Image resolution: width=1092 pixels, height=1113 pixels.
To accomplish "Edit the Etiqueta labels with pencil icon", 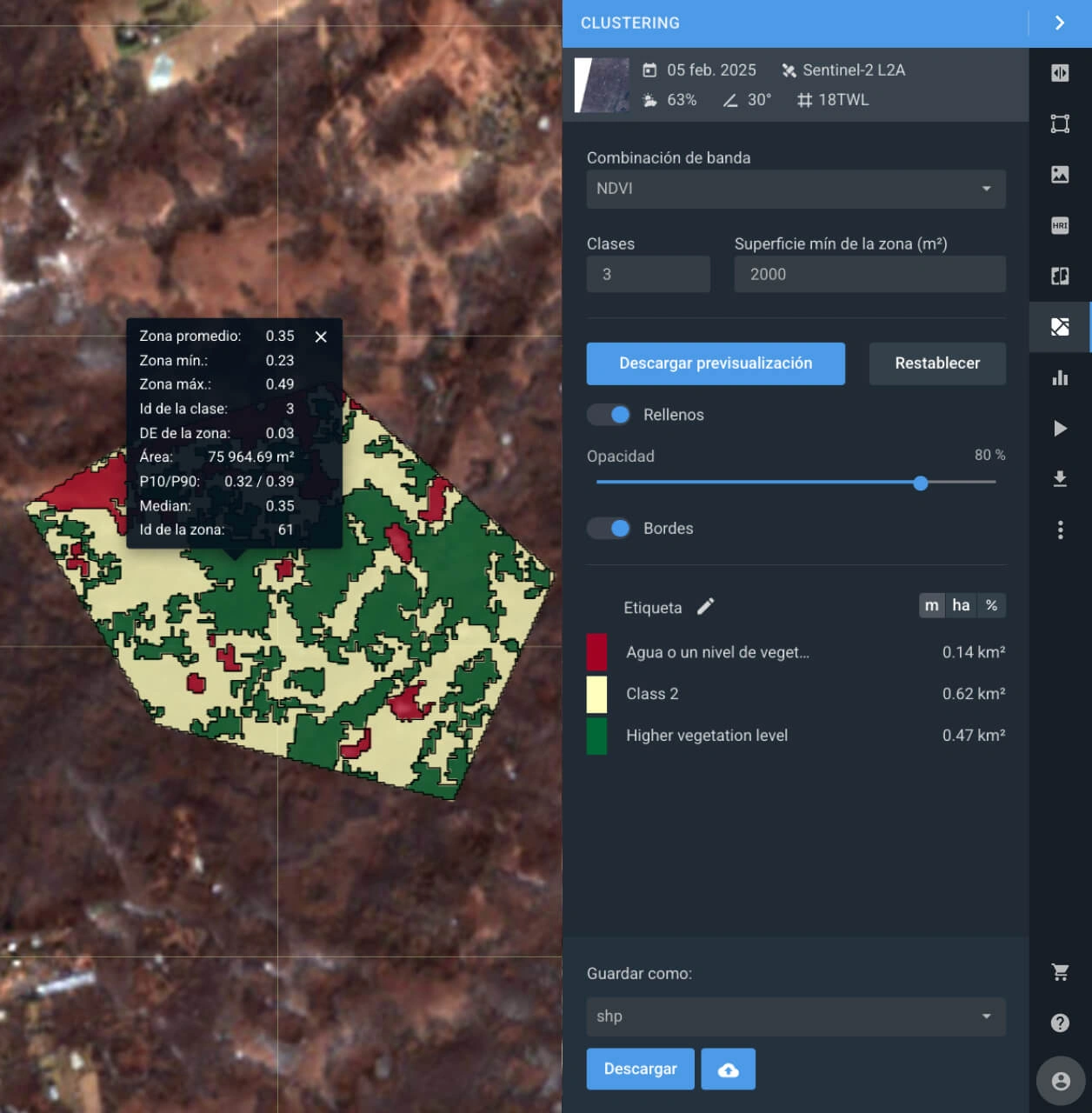I will tap(704, 606).
